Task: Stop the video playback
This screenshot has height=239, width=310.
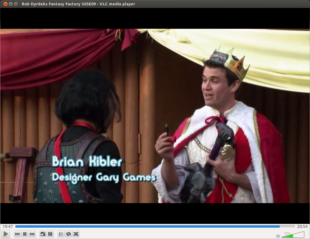Action: tap(25, 234)
